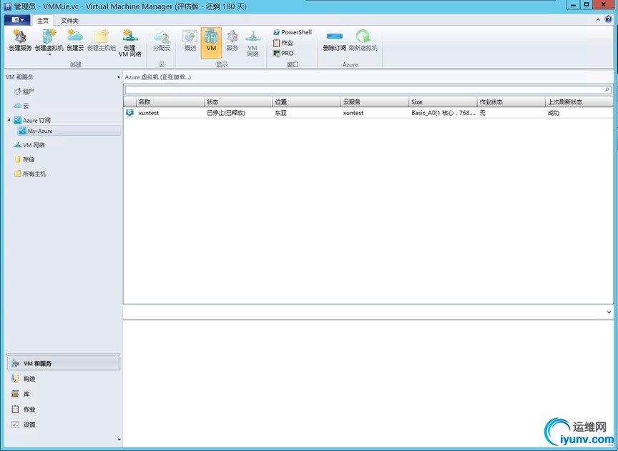This screenshot has height=451, width=618.
Task: Toggle the PRO window button
Action: click(x=284, y=53)
